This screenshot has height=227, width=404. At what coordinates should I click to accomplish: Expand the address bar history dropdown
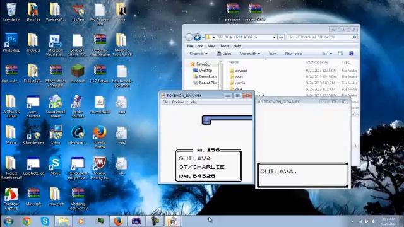coord(274,37)
